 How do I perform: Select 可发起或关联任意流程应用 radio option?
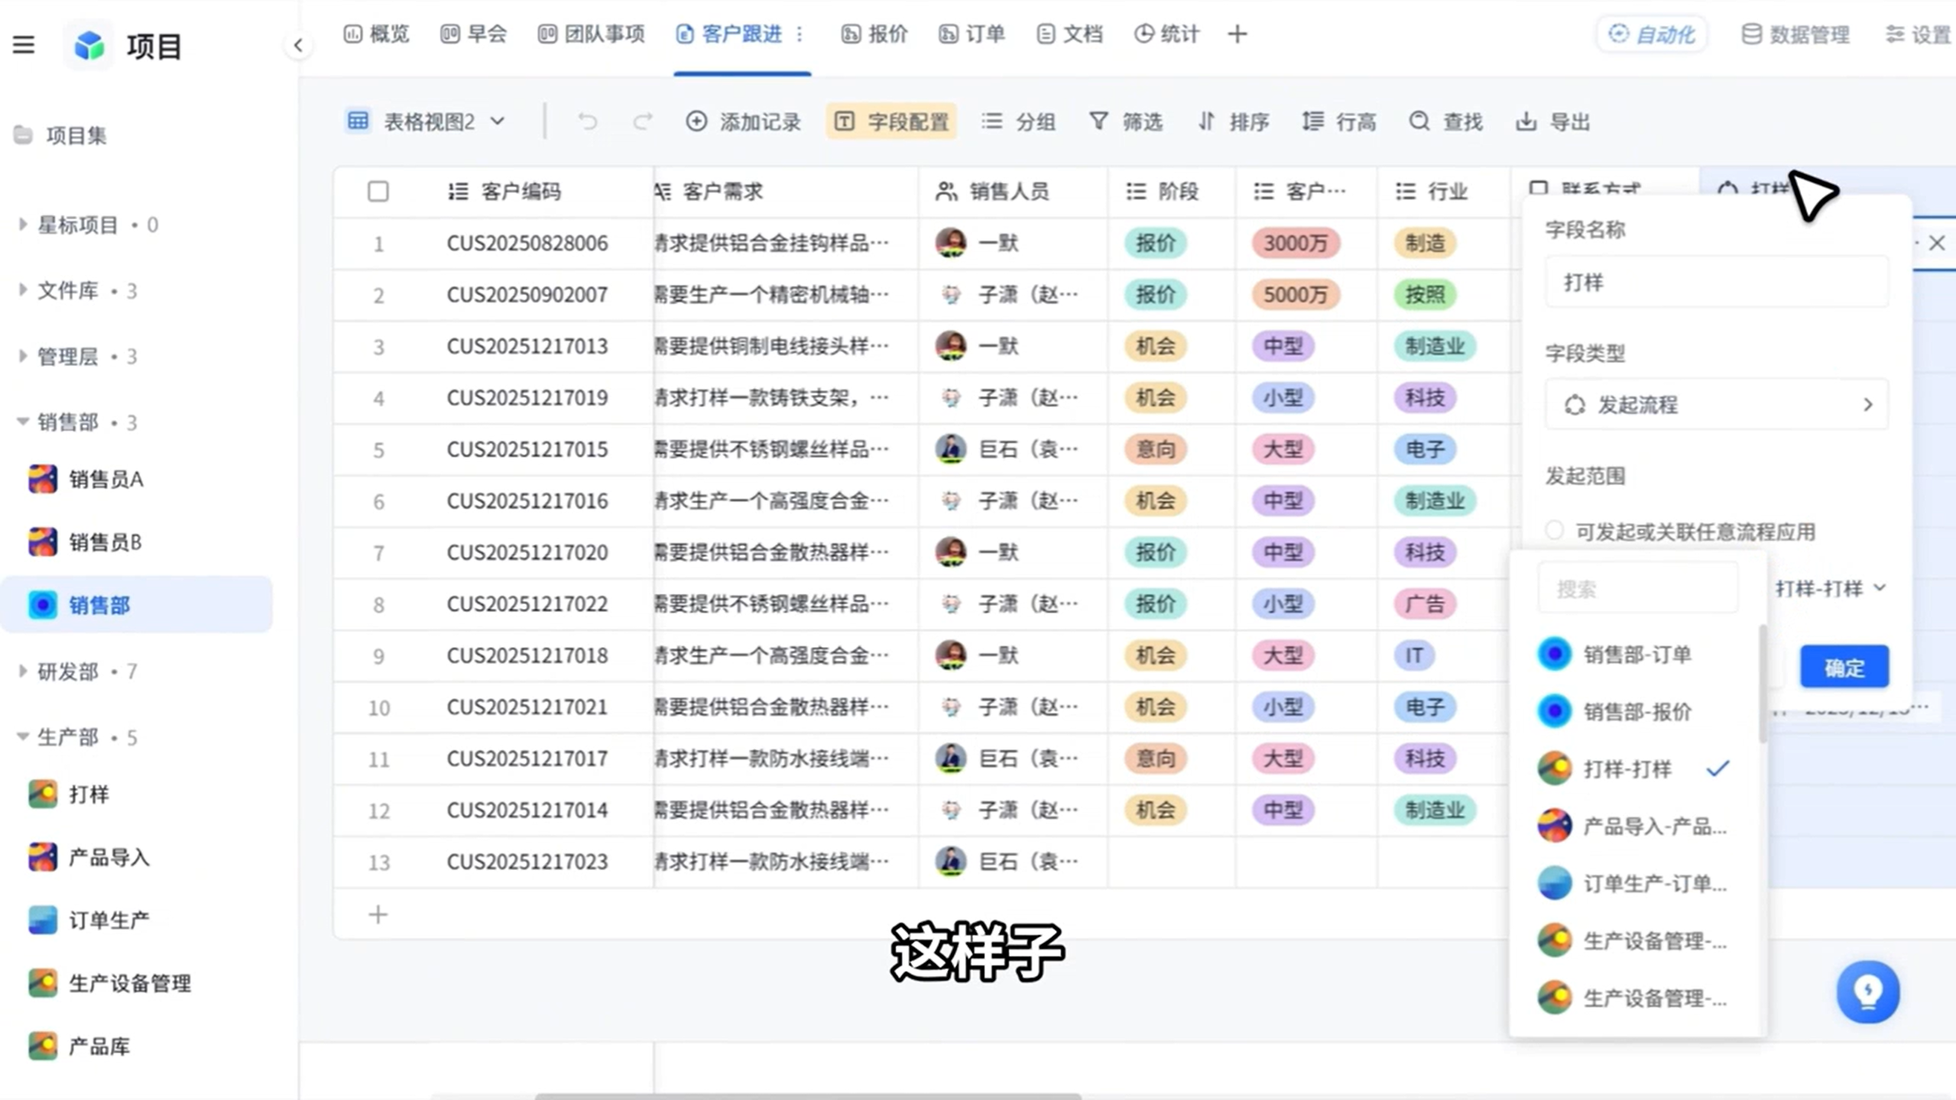click(1554, 531)
